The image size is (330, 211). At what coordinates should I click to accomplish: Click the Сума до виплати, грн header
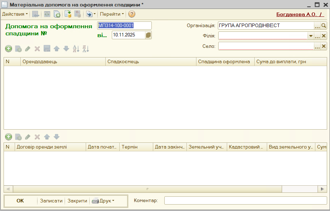(x=291, y=62)
